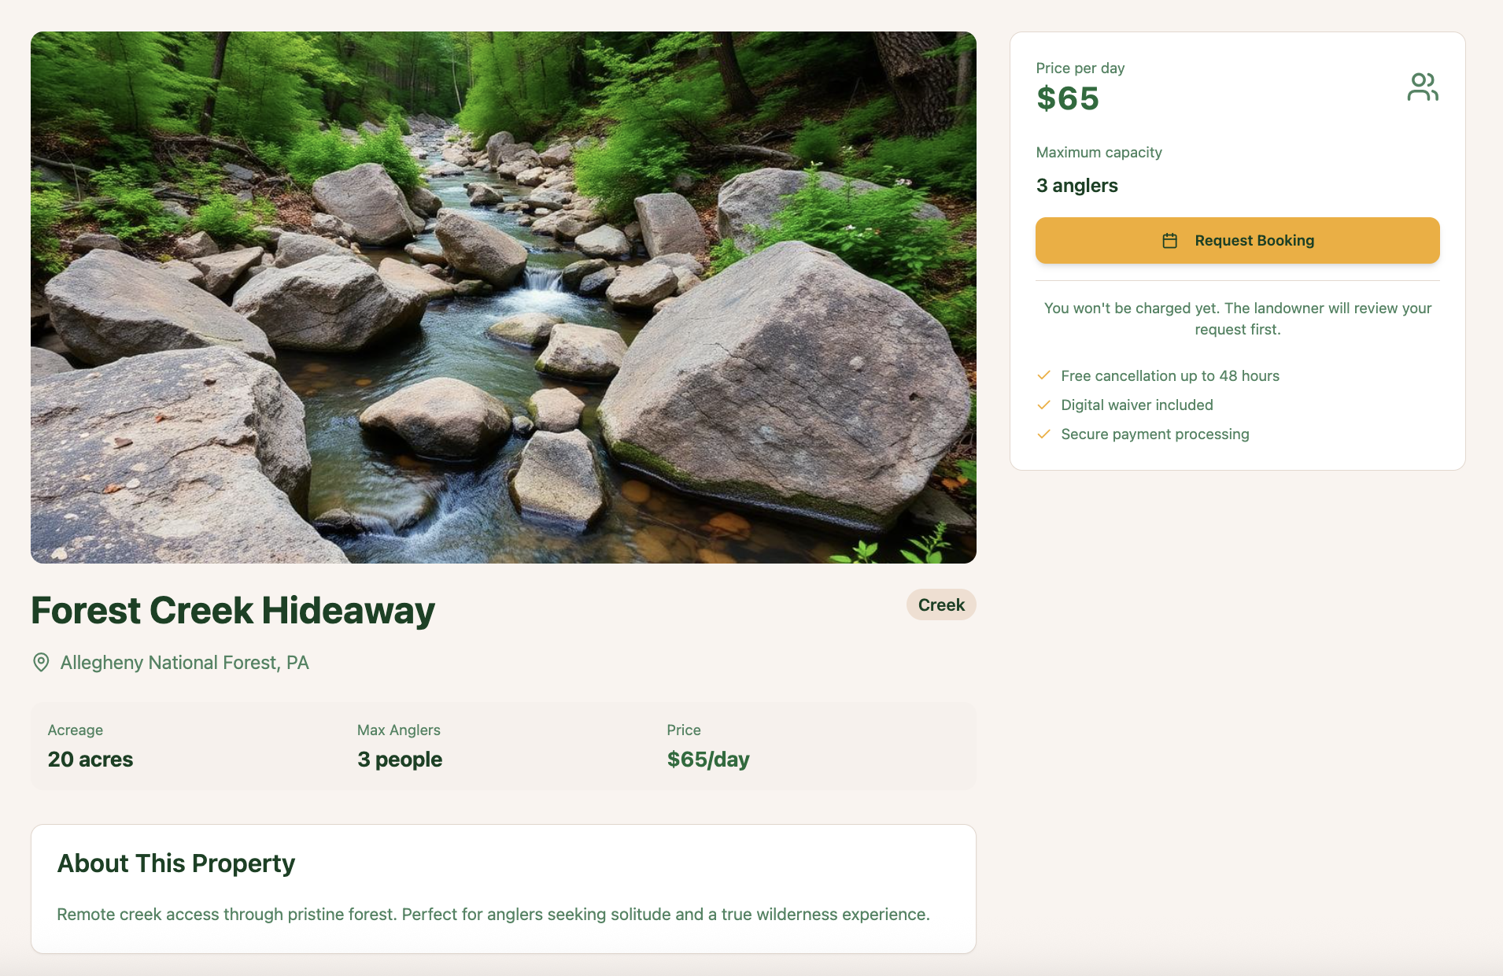Click the $65 price per day amount

coord(1067,98)
